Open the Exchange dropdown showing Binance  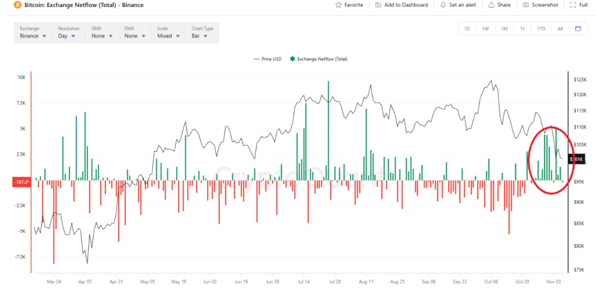click(32, 36)
